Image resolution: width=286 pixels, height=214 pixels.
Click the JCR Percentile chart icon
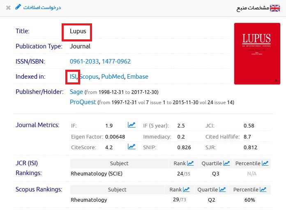265,163
